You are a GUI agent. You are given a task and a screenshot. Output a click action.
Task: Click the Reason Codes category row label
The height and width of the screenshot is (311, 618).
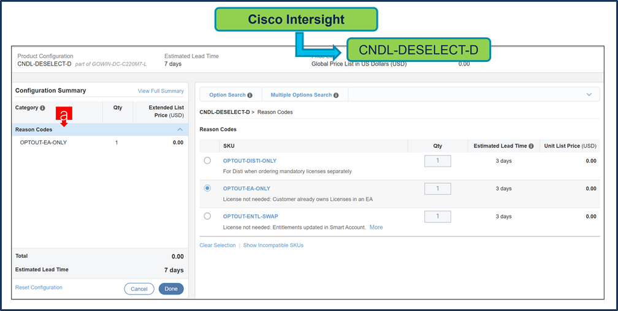pos(34,130)
